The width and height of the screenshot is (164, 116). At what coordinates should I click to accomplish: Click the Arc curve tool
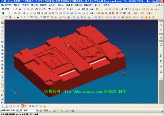click(x=7, y=17)
